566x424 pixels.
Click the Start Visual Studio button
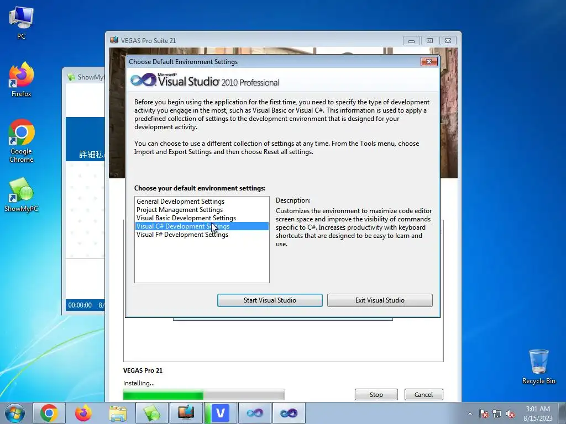pos(270,300)
